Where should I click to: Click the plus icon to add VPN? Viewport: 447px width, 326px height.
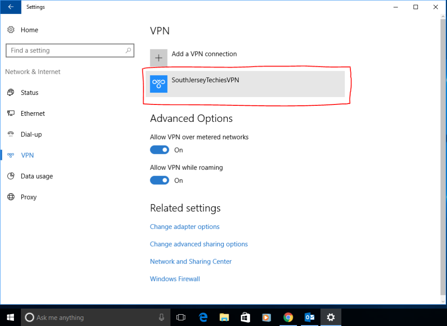coord(159,58)
